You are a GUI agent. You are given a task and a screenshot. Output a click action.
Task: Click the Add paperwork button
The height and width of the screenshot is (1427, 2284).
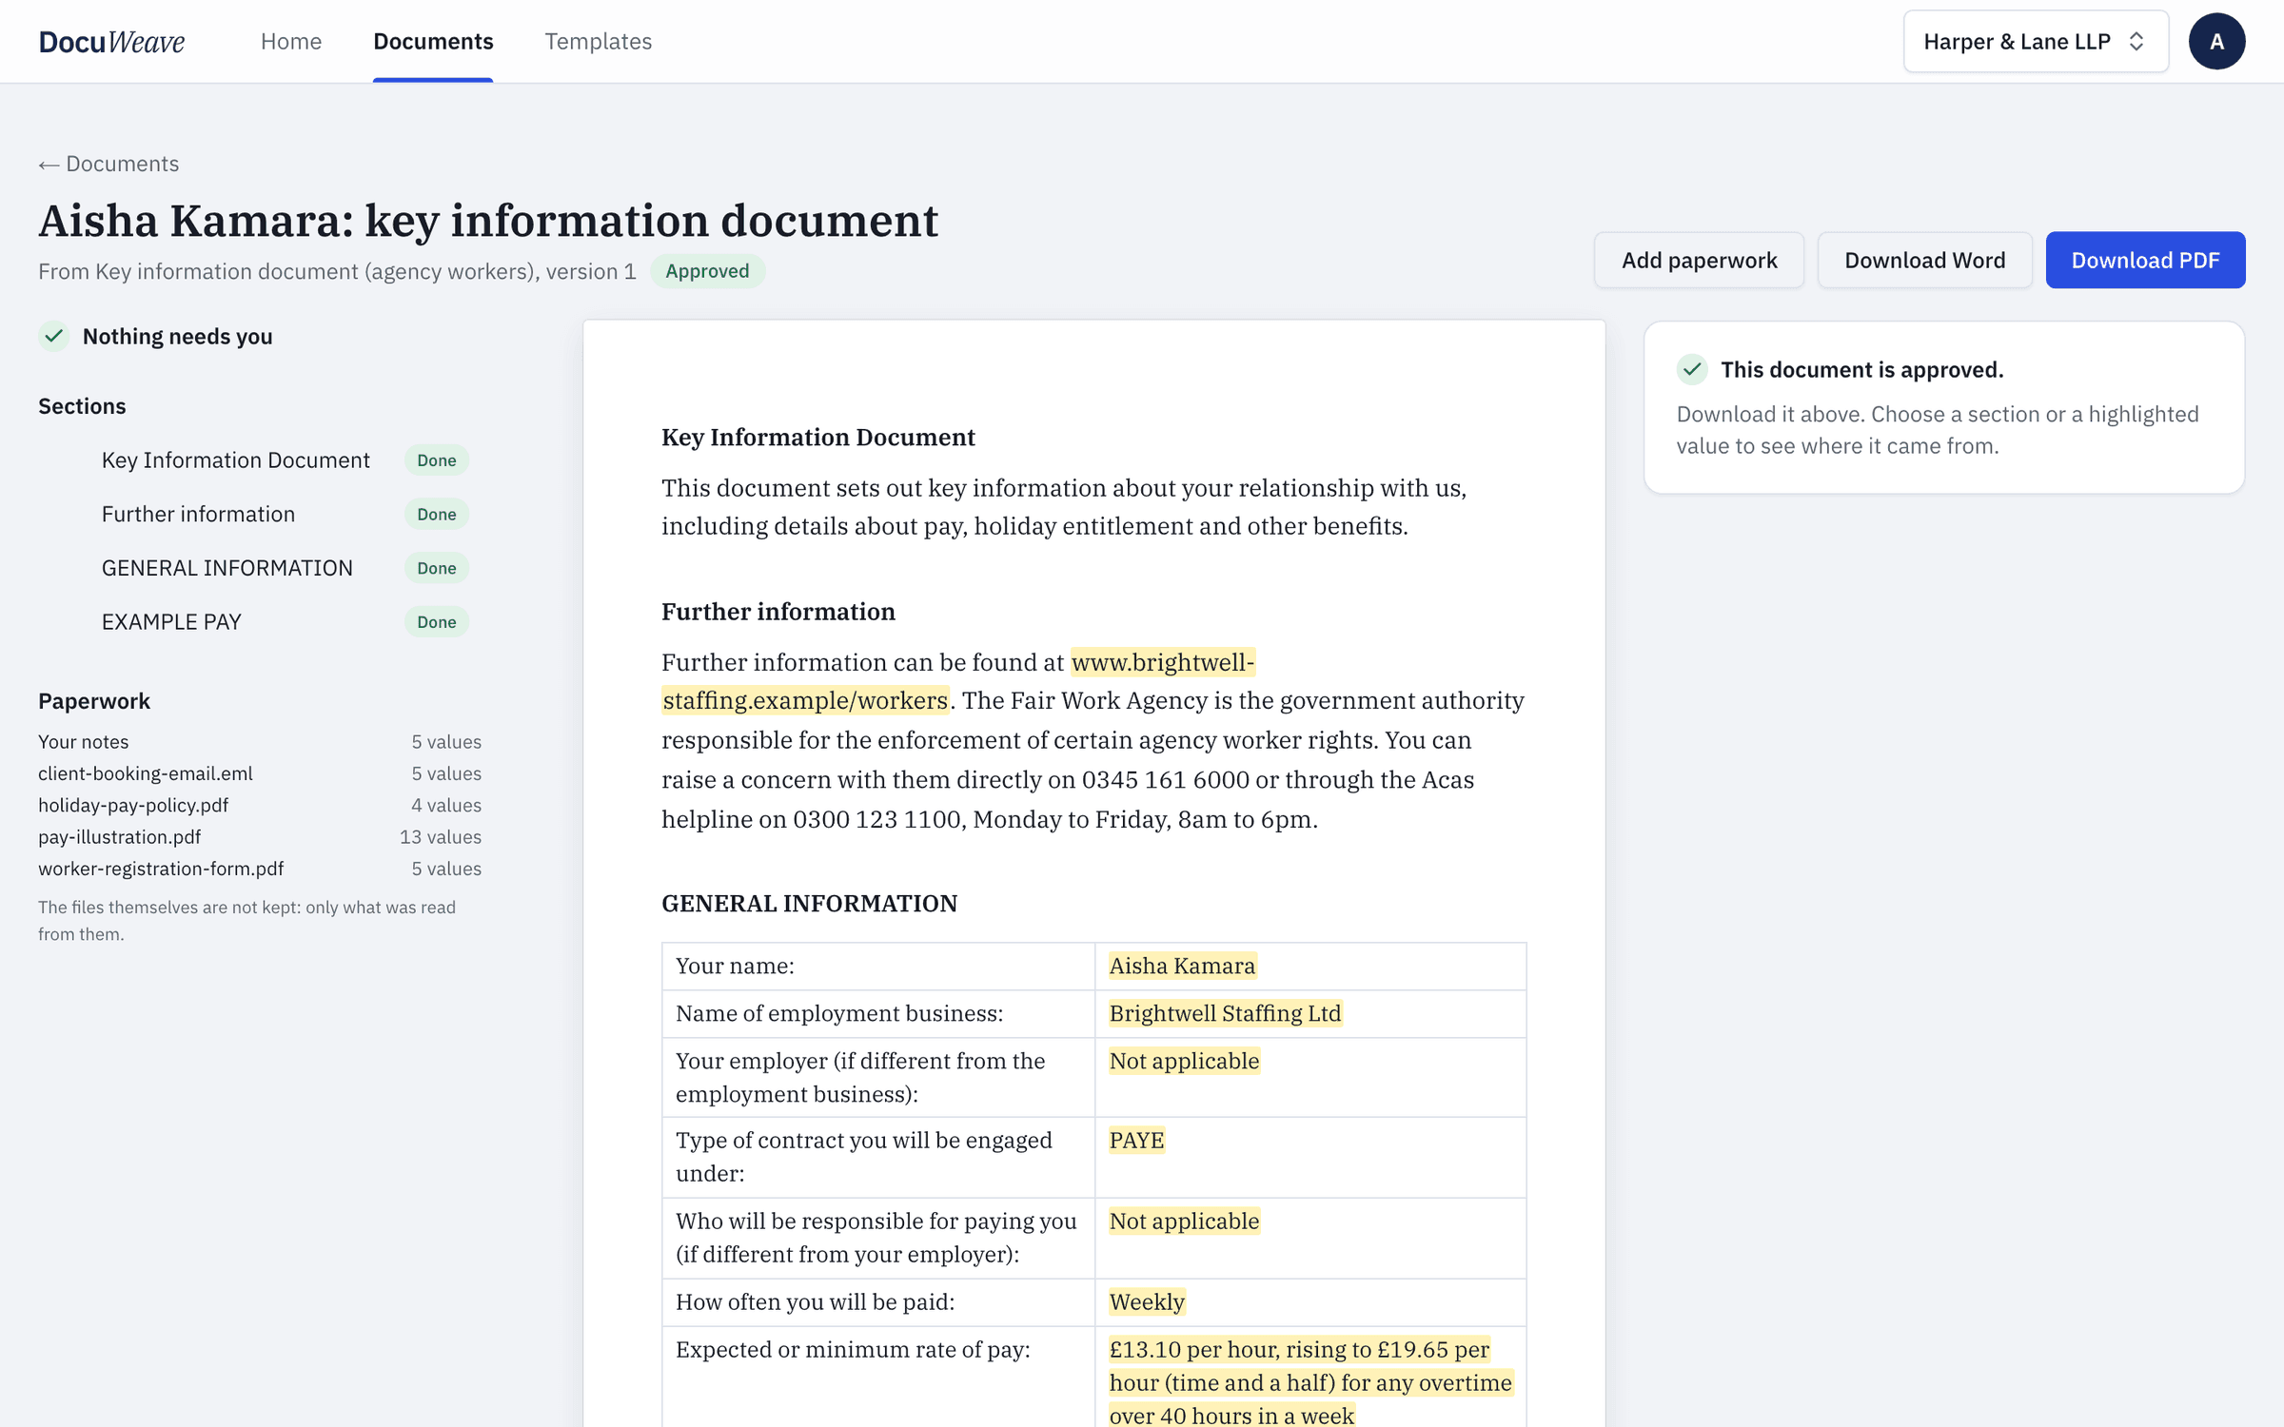[1699, 260]
